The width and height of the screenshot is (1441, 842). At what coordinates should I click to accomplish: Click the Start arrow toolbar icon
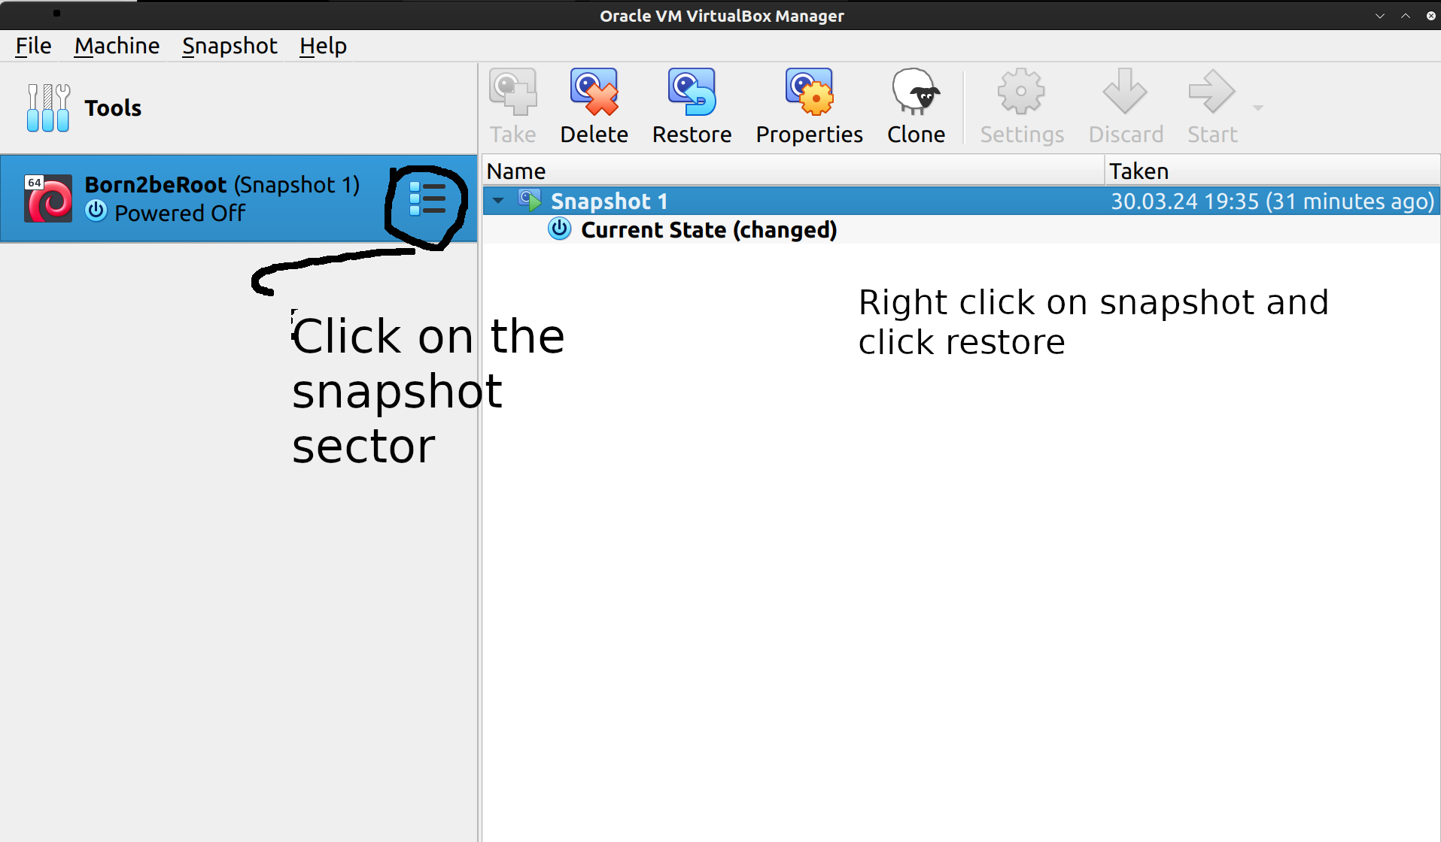(1211, 92)
